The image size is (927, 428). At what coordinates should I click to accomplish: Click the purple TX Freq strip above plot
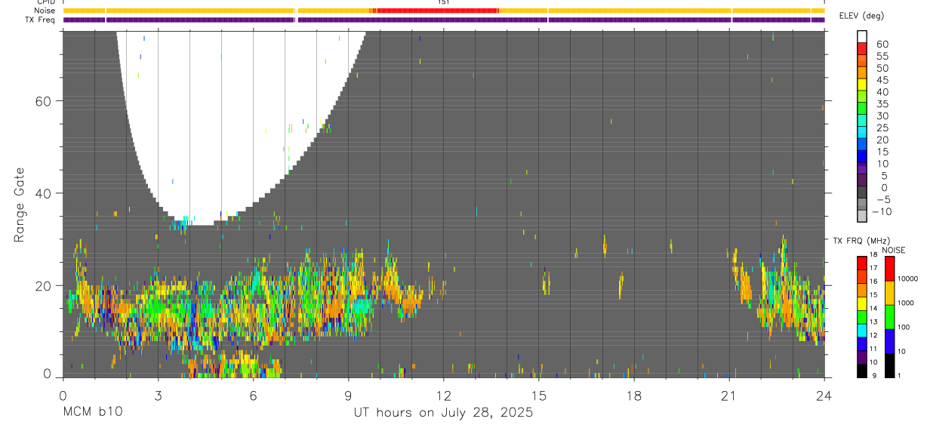444,20
